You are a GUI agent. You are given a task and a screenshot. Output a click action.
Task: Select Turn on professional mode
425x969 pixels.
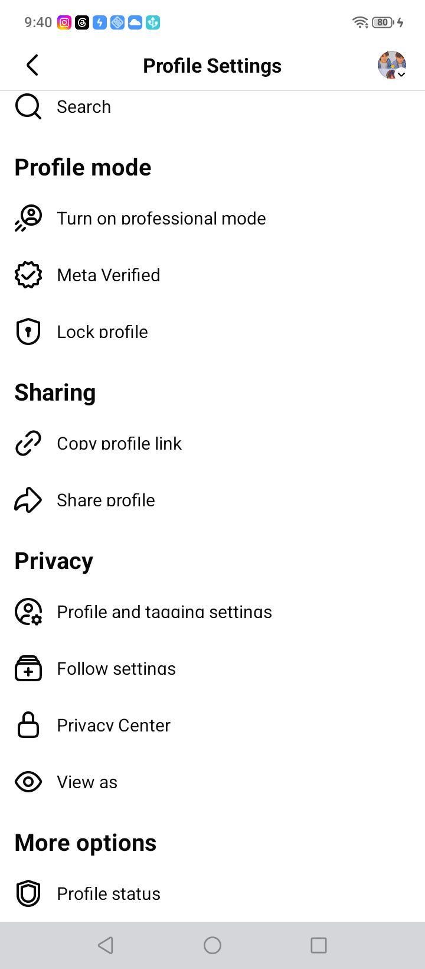[x=212, y=218]
